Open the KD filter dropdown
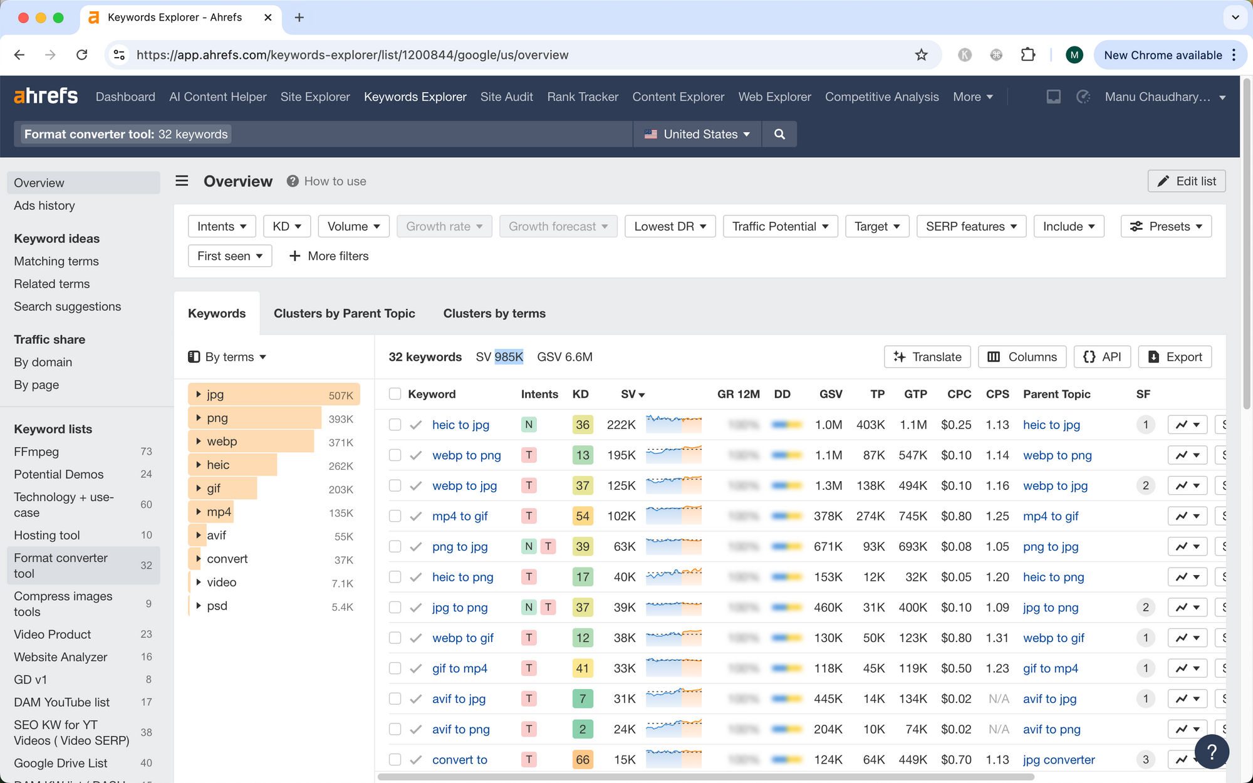The image size is (1253, 783). (287, 226)
